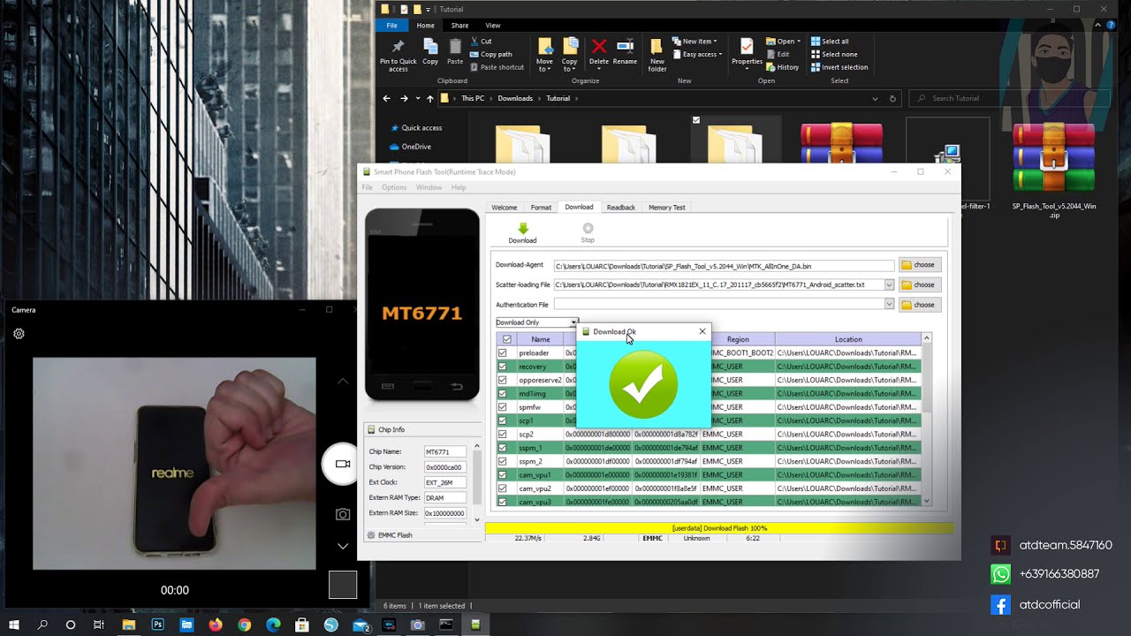Refresh the Tutorial folder in Explorer
The width and height of the screenshot is (1131, 636).
pyautogui.click(x=893, y=98)
